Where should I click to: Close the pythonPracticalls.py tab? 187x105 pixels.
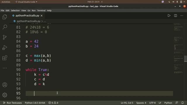point(41,15)
